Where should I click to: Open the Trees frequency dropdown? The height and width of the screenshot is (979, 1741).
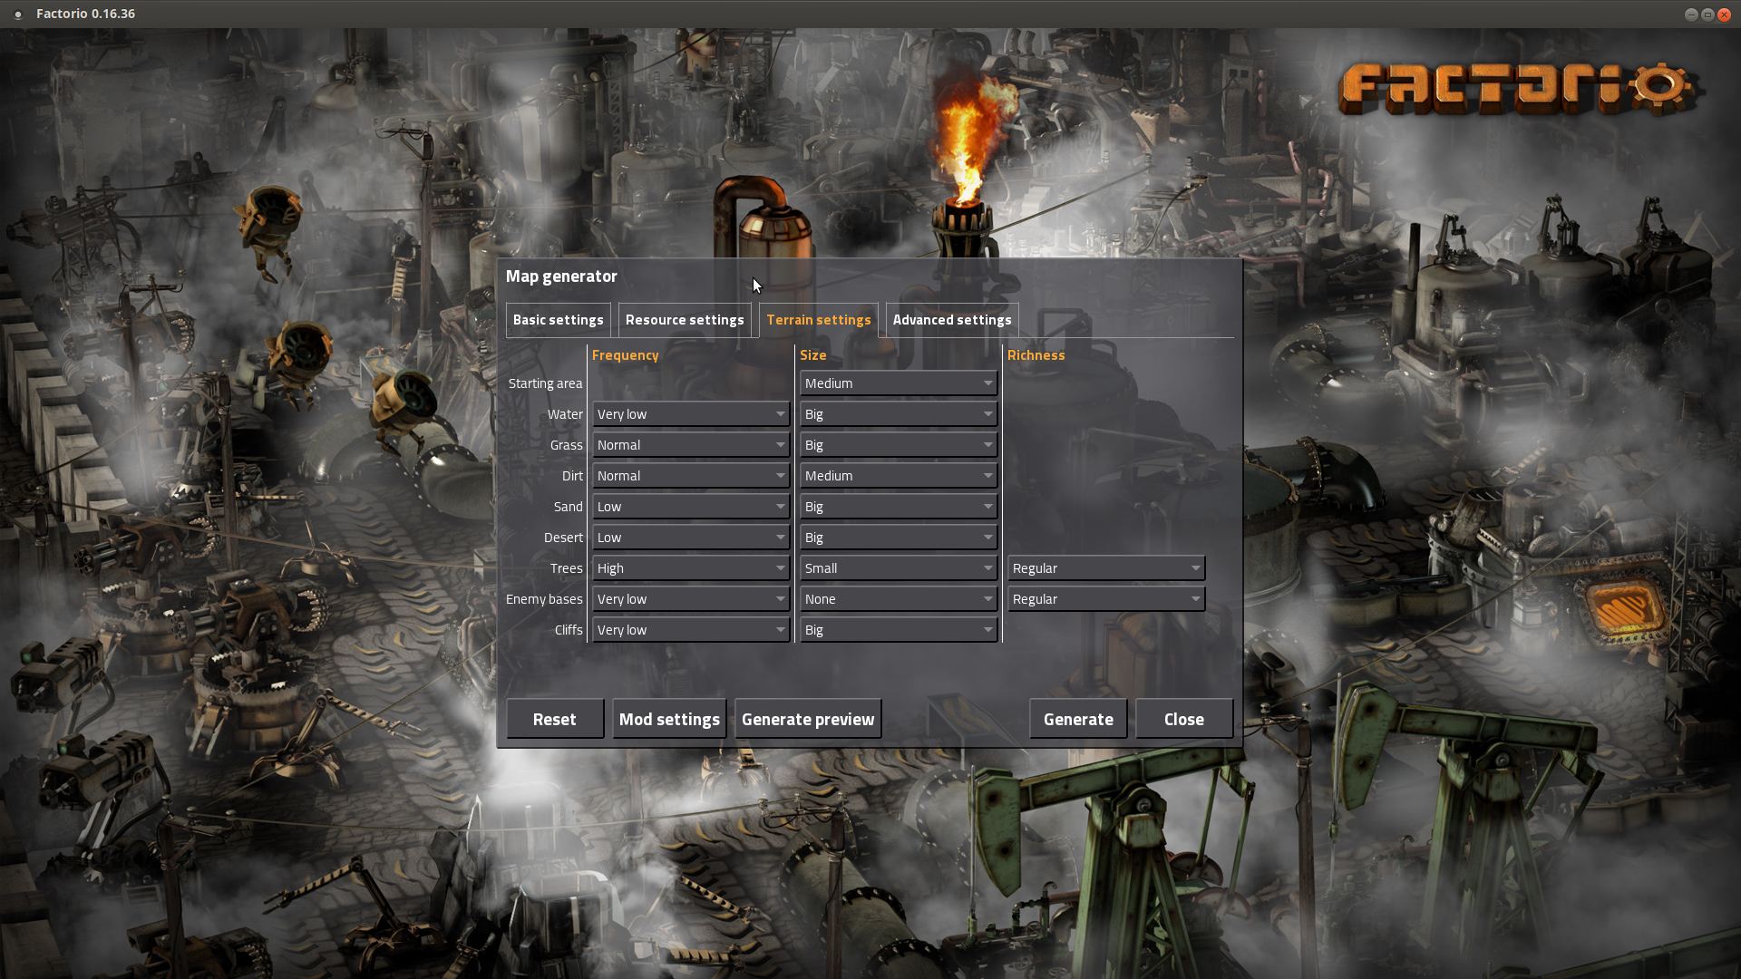(x=690, y=567)
